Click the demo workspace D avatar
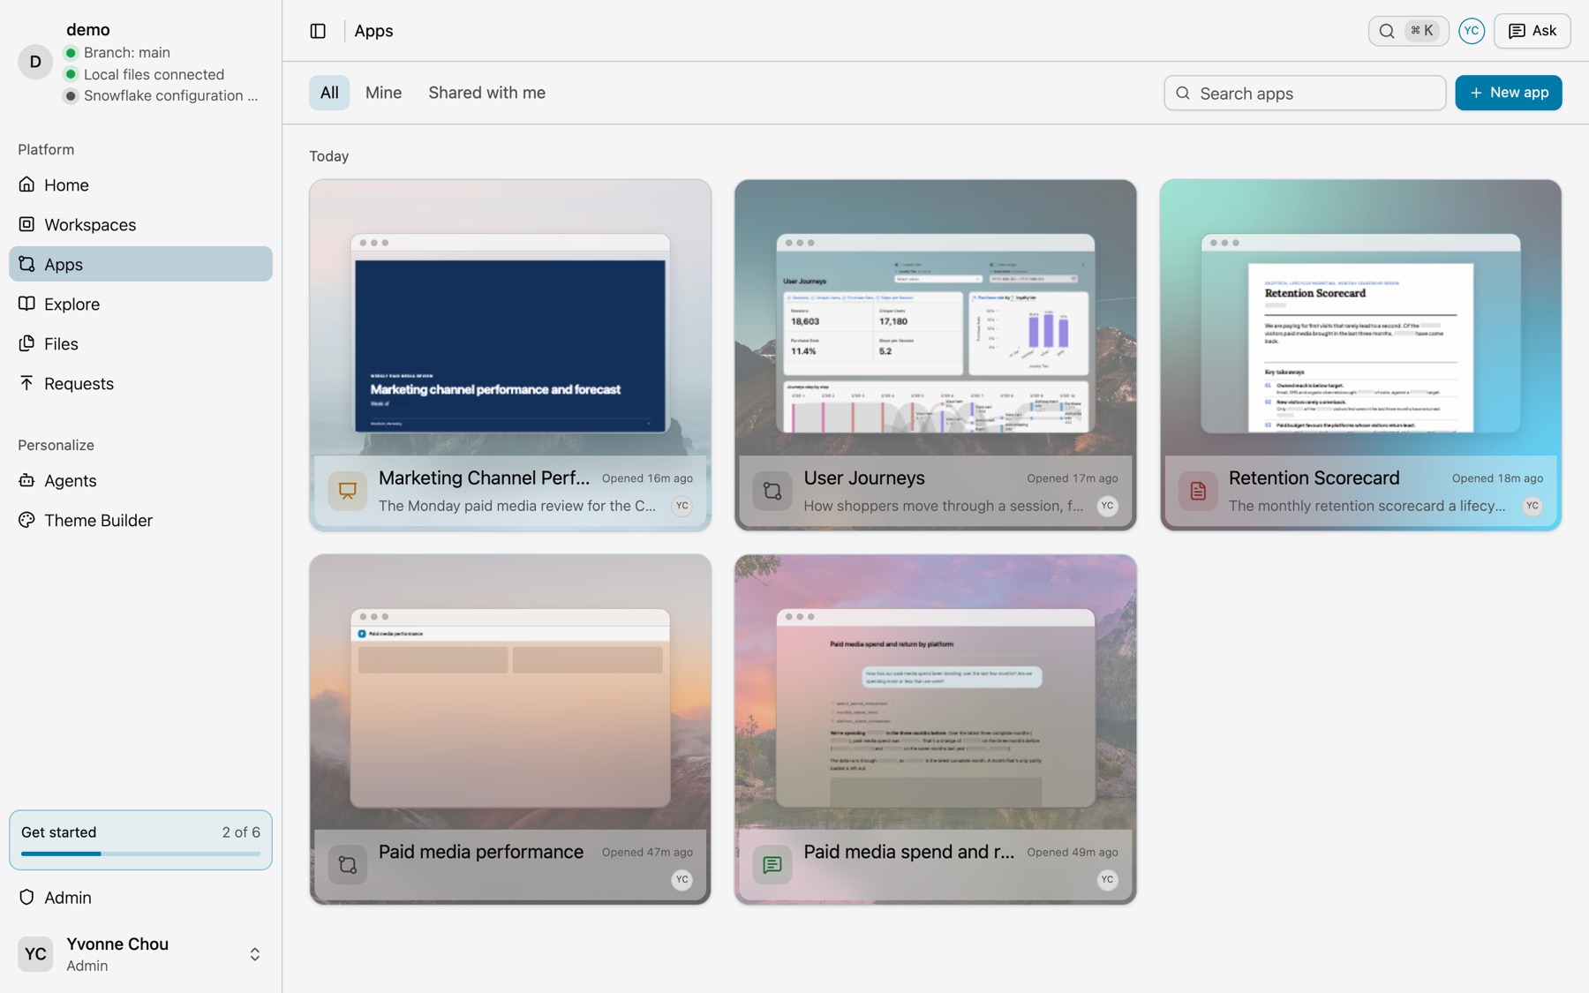This screenshot has height=993, width=1589. pyautogui.click(x=35, y=62)
